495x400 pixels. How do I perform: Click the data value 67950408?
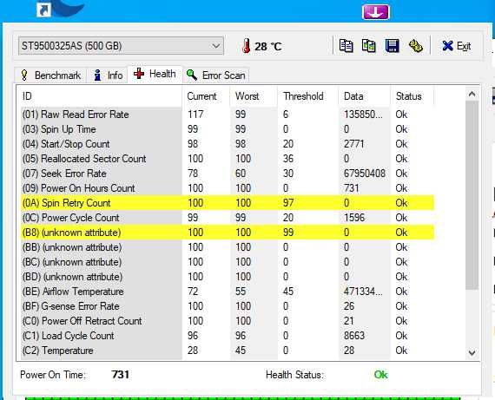point(365,174)
